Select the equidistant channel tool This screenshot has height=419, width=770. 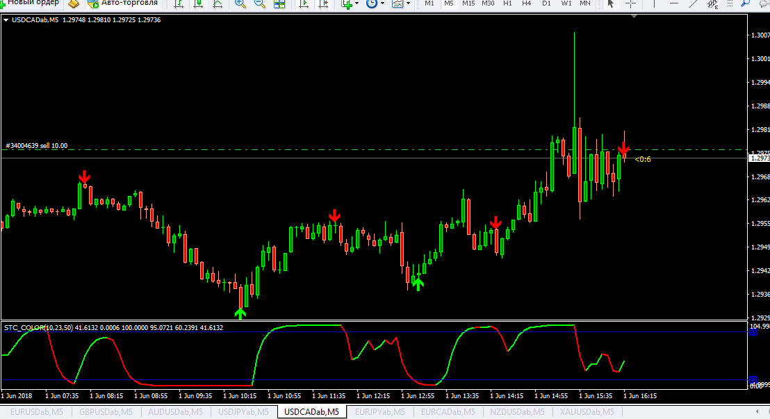click(x=712, y=4)
